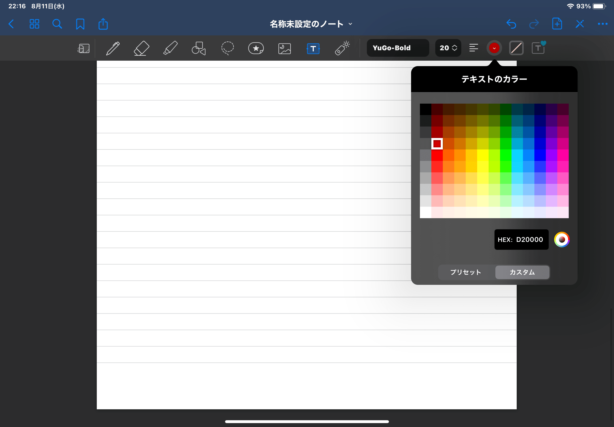
Task: Switch to the カスタム tab
Action: [522, 272]
